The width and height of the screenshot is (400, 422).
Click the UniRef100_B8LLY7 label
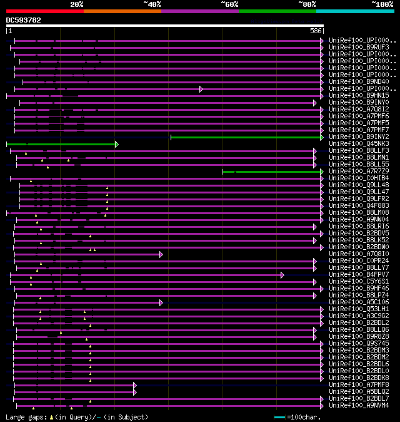359,268
